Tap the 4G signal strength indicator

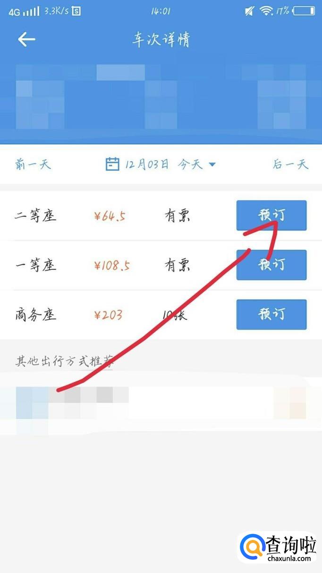tap(24, 11)
